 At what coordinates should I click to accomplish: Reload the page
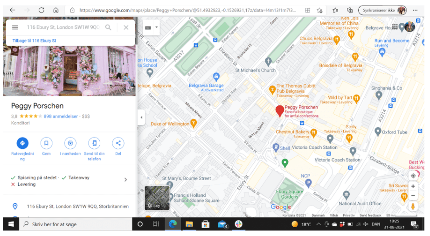pyautogui.click(x=42, y=10)
